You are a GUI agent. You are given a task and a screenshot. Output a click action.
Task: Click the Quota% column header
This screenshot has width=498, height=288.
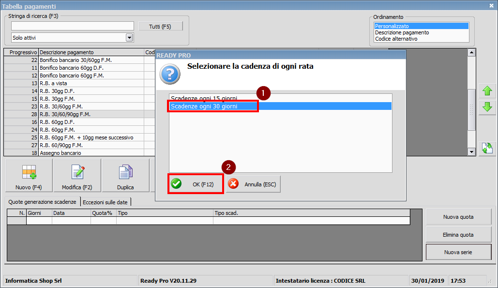tap(104, 213)
